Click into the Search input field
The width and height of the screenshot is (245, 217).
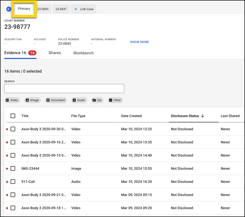coord(64,89)
